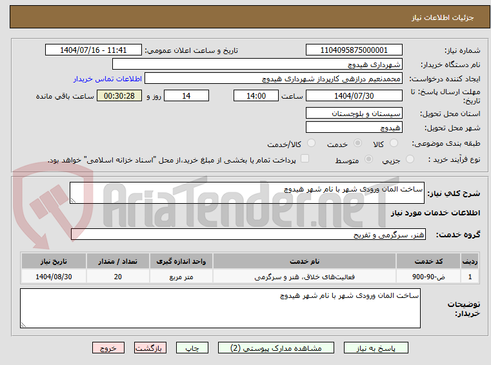Click the row number cell 1
The image size is (491, 365).
470,277
